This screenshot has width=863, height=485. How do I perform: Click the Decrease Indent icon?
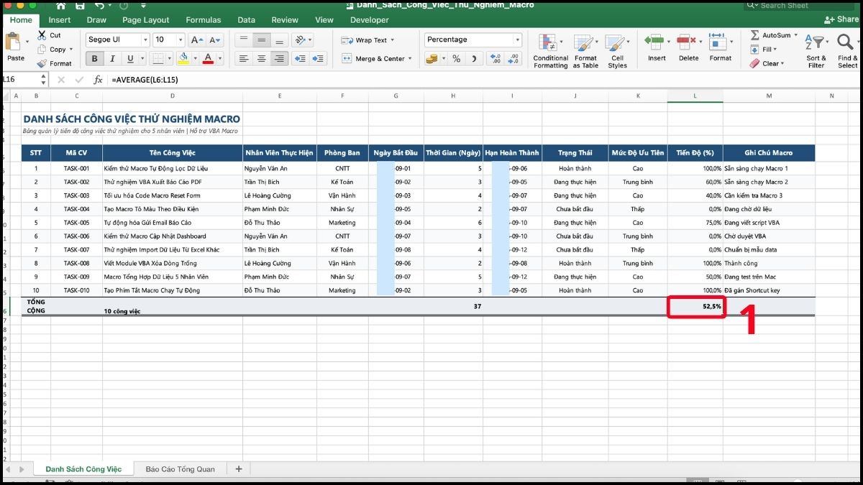(x=300, y=59)
